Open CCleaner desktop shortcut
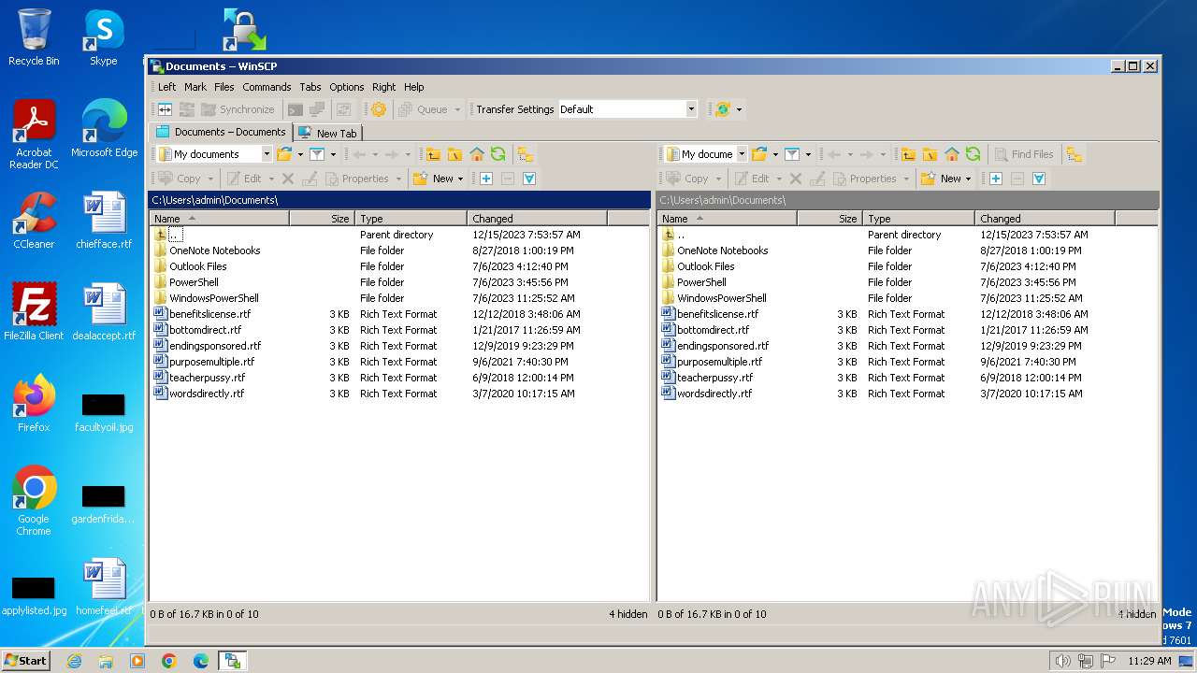This screenshot has width=1197, height=673. [34, 221]
